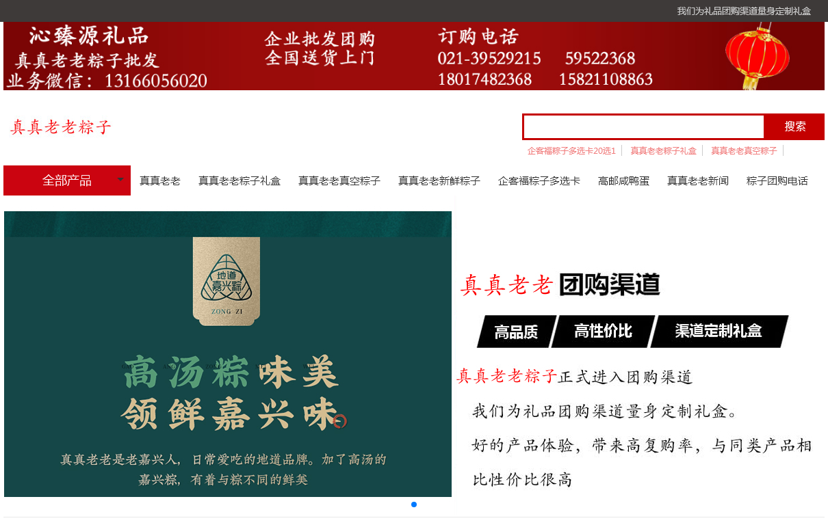Focus the product search input field

644,126
